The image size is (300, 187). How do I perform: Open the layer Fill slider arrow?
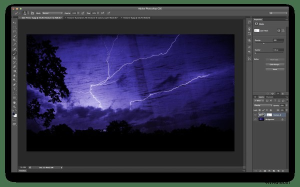coord(286,110)
